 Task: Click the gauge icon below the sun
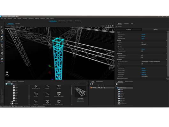coord(7,75)
